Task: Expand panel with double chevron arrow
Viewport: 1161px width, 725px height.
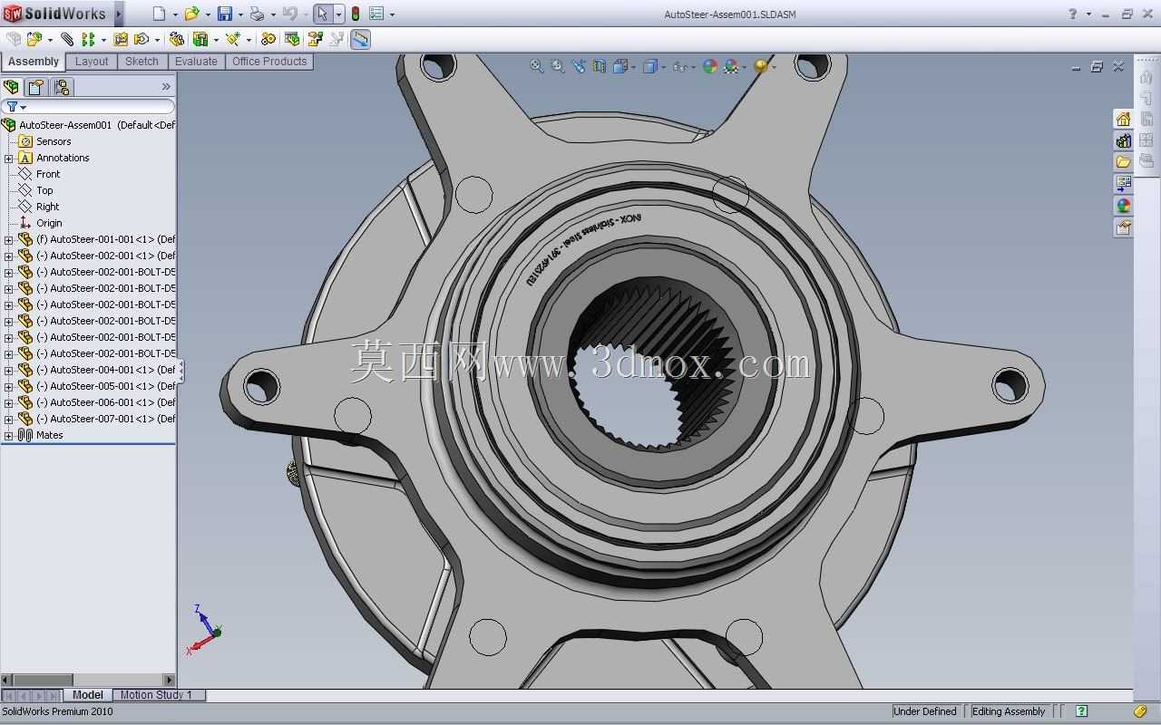Action: 166,87
